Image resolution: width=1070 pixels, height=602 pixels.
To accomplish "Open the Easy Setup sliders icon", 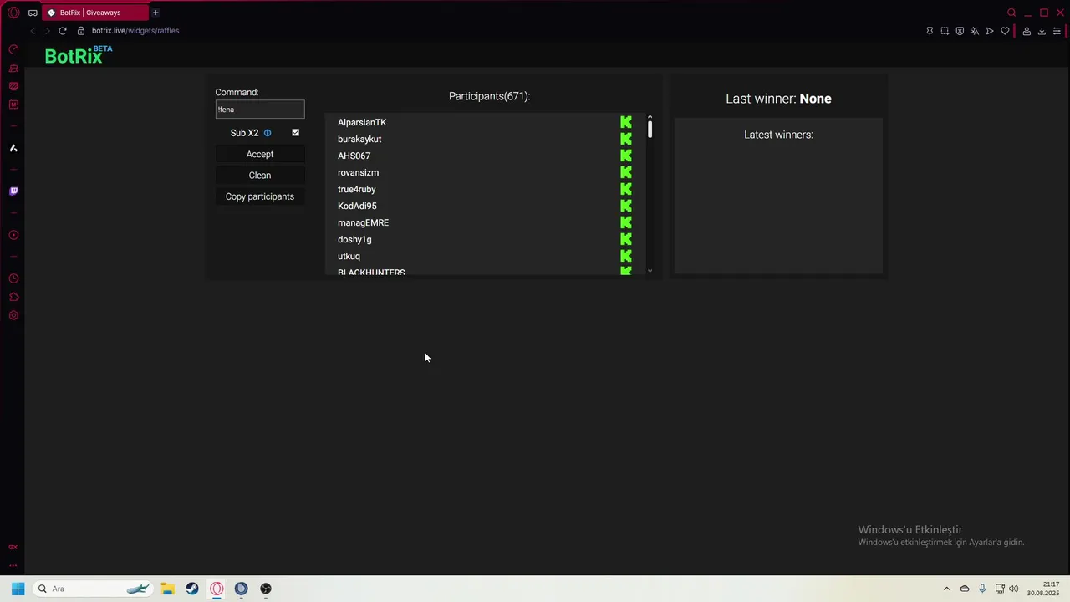I will coord(1057,31).
